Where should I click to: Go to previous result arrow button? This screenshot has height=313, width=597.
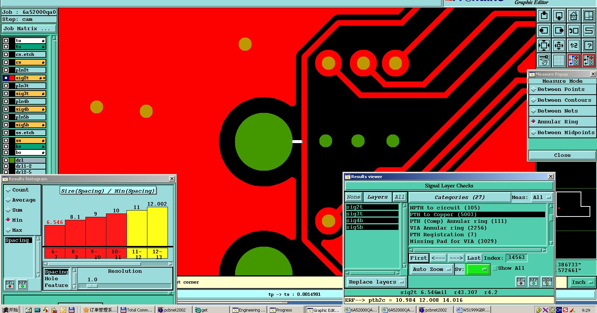(x=438, y=258)
